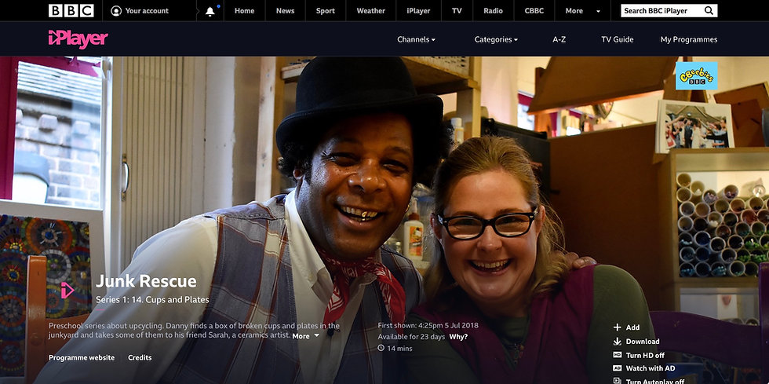Open BBC Weather section
The width and height of the screenshot is (769, 384).
point(370,11)
